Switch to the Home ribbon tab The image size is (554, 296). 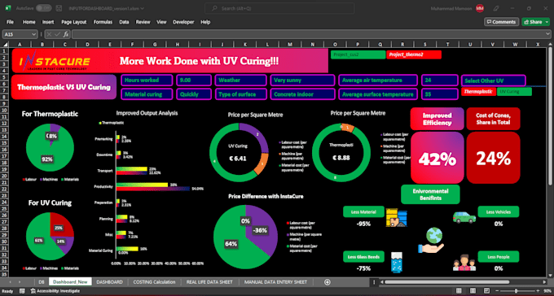pos(29,22)
